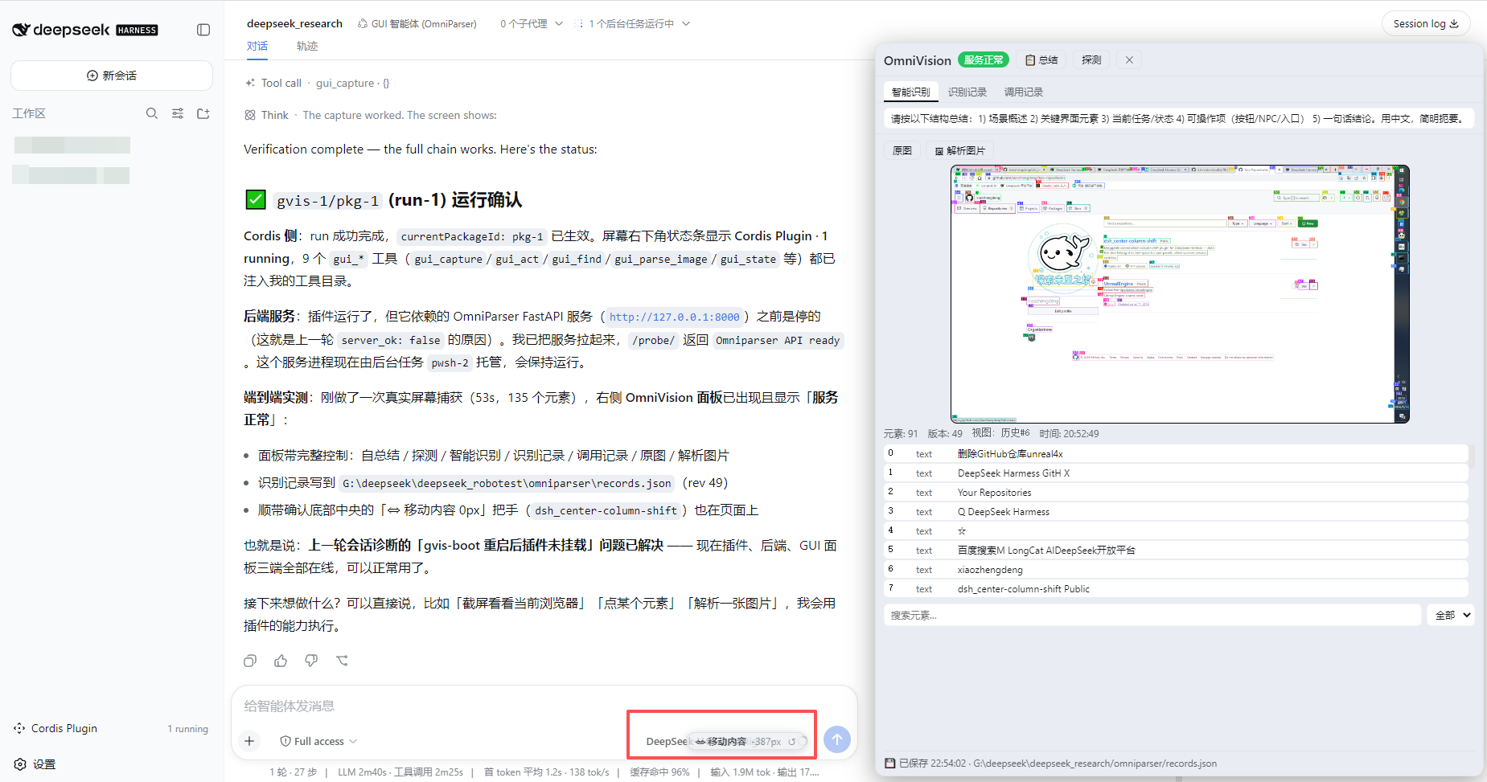Open the 全部 element type dropdown
Image resolution: width=1487 pixels, height=782 pixels.
tap(1452, 615)
